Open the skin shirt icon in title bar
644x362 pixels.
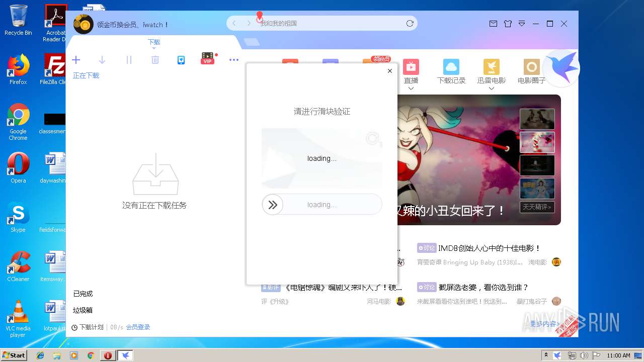pyautogui.click(x=508, y=24)
